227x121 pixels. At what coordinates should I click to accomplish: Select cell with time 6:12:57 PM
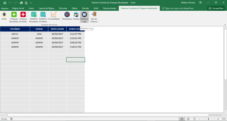click(x=76, y=34)
